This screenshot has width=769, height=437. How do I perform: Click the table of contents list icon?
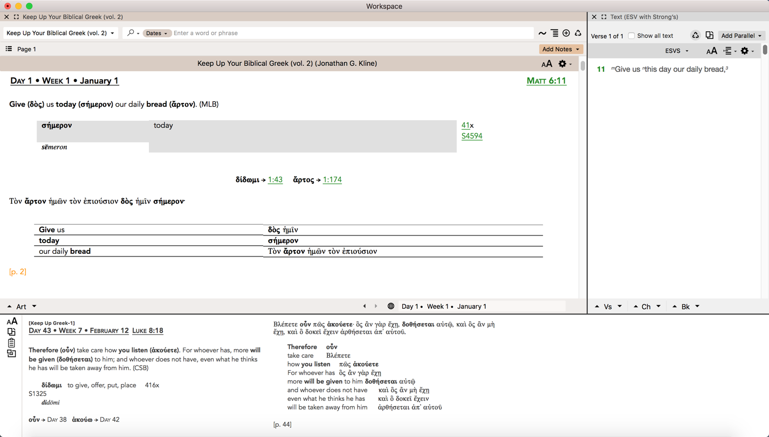(x=9, y=49)
